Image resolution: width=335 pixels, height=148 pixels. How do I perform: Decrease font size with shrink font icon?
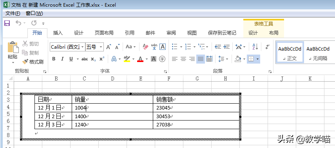coord(117,47)
